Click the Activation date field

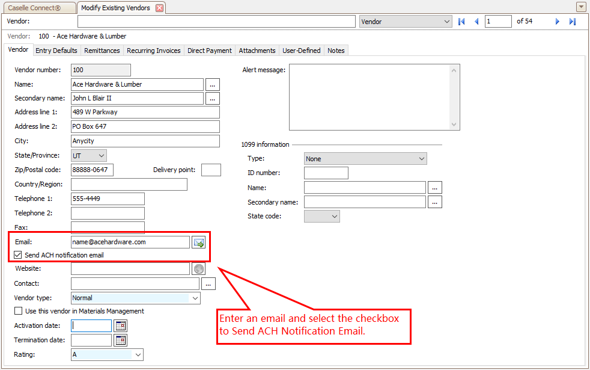coord(91,325)
